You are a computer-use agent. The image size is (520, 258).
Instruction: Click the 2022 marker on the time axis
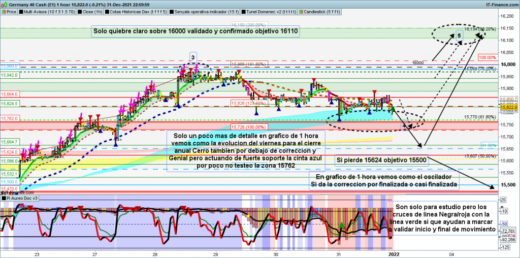point(394,253)
